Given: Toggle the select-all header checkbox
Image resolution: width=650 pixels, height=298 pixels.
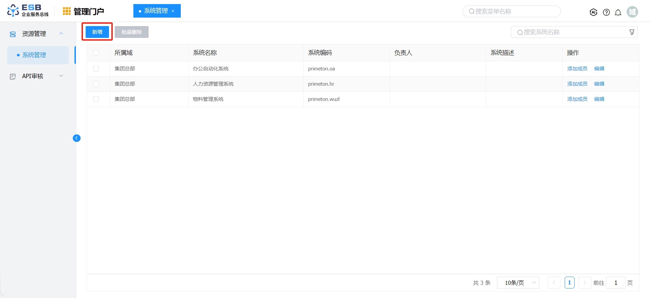Looking at the screenshot, I should point(96,53).
